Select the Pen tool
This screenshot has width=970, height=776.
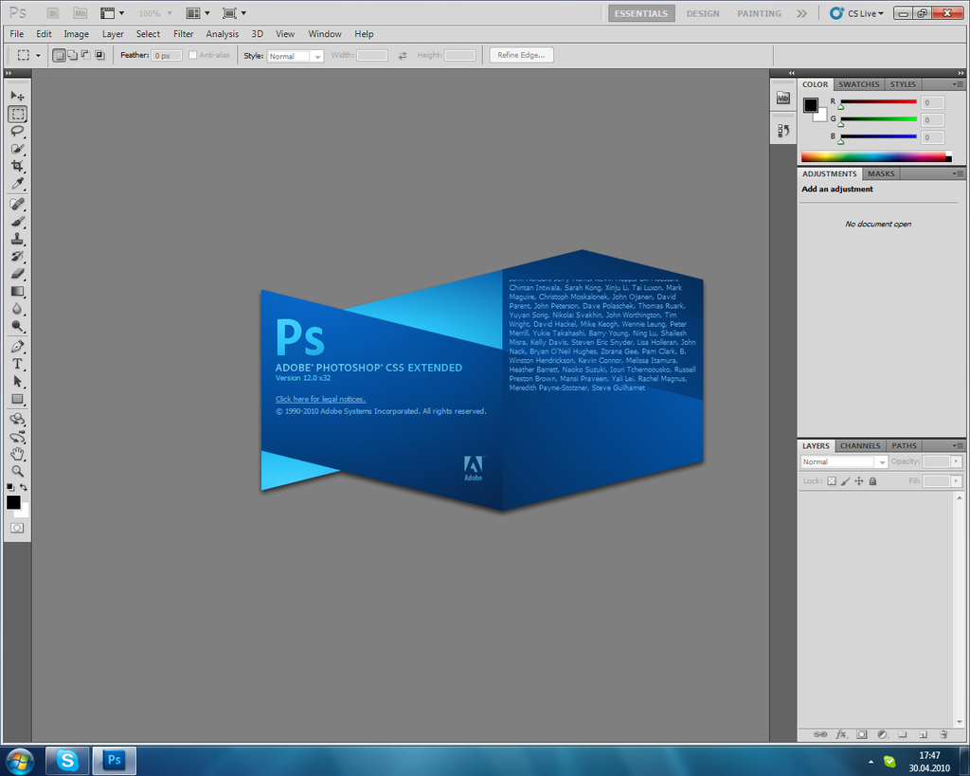(x=17, y=347)
